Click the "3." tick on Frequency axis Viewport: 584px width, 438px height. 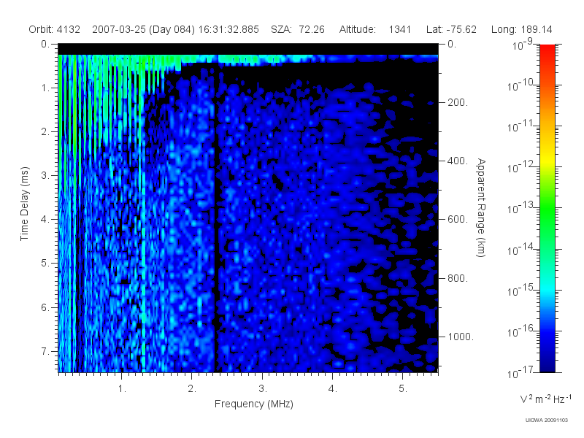click(263, 389)
